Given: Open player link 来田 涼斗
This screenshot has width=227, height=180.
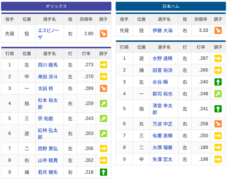Looking at the screenshot, I should point(48,77).
